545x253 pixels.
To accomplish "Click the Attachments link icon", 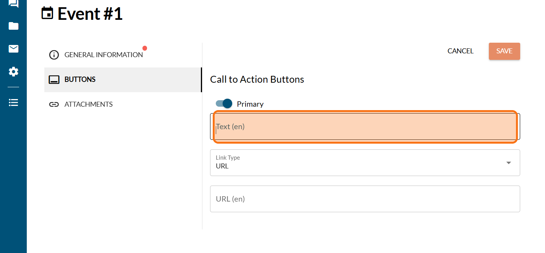I will pos(54,104).
